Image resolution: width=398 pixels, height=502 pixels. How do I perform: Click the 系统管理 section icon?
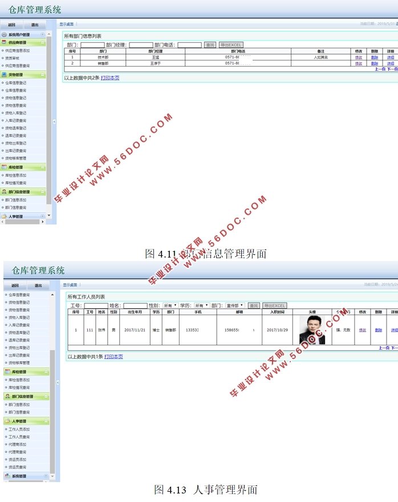(7, 476)
